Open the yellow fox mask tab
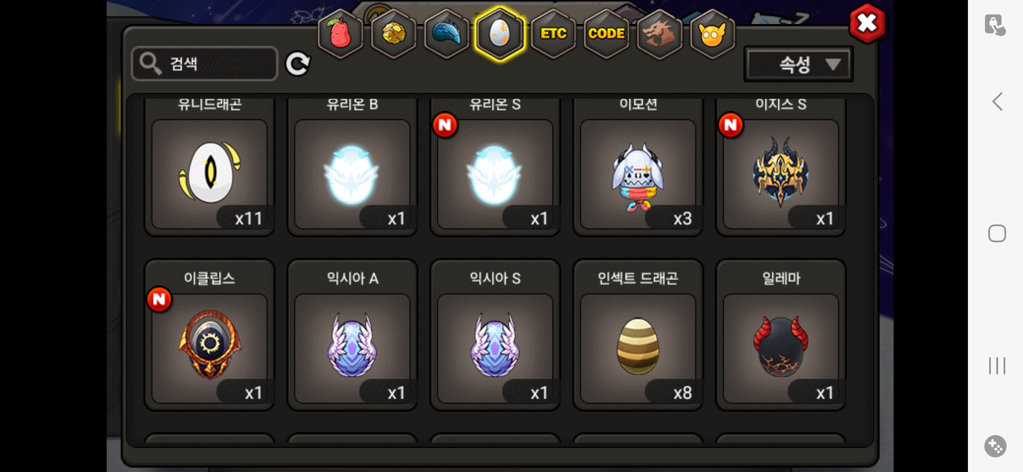 712,34
